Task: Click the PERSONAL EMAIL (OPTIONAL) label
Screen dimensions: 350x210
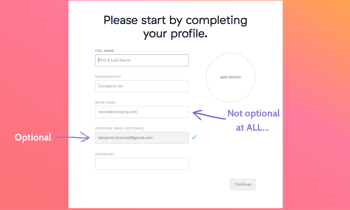Action: coord(119,128)
